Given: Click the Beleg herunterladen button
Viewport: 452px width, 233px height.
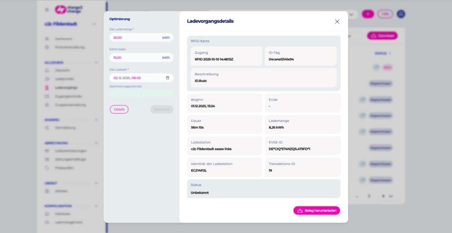Looking at the screenshot, I should [316, 210].
